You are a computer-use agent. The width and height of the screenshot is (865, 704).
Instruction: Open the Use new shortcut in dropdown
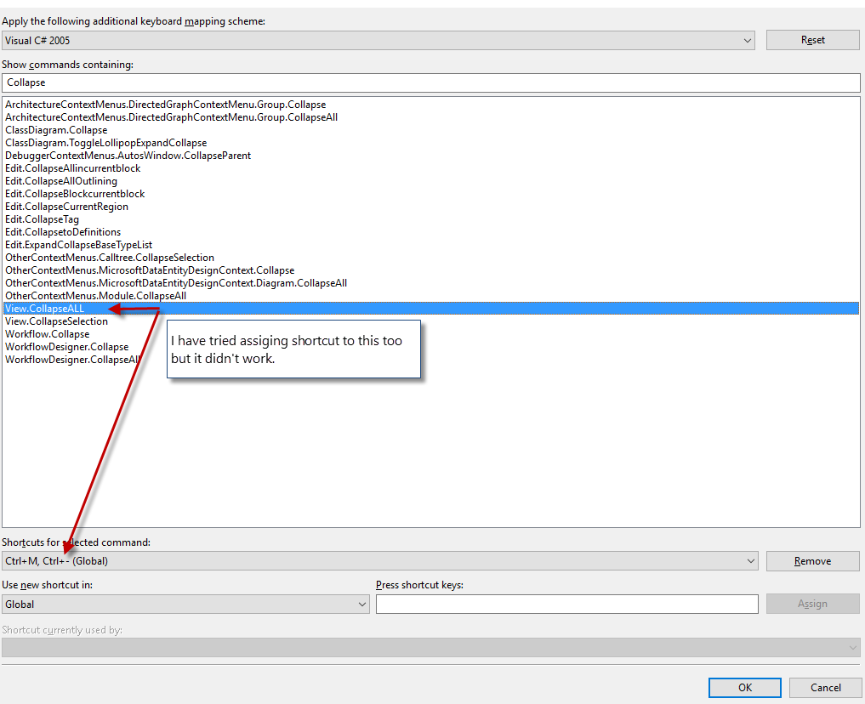coord(185,605)
